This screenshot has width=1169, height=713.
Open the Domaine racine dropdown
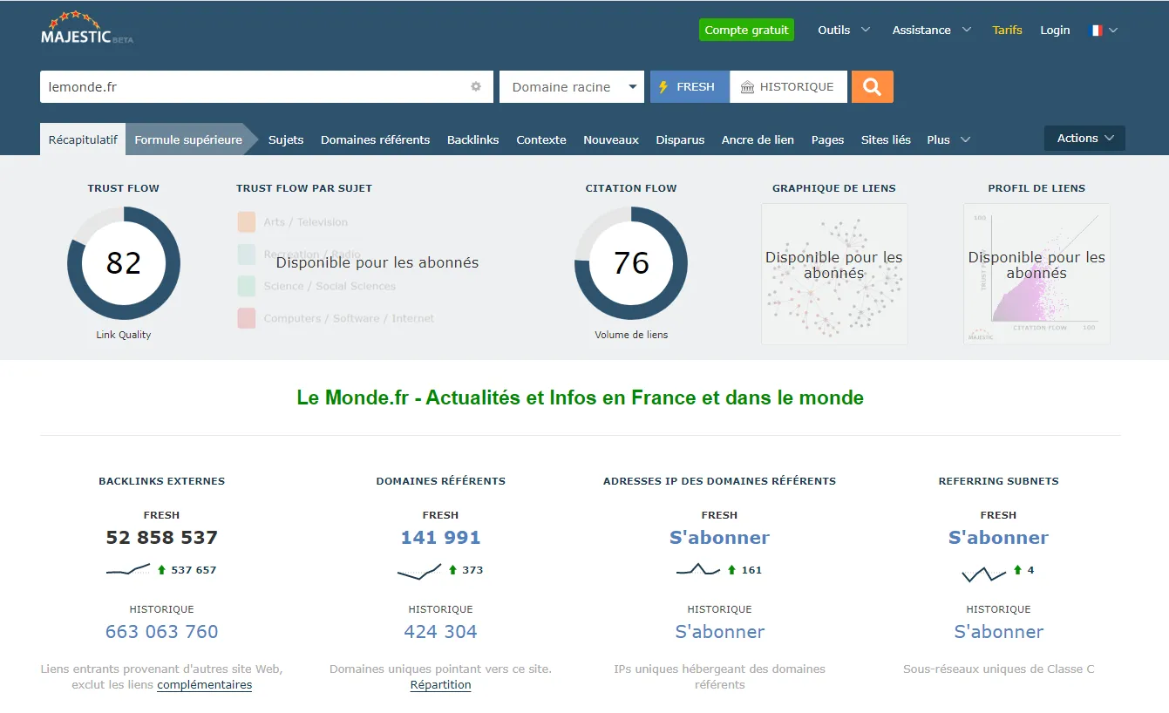click(x=572, y=87)
